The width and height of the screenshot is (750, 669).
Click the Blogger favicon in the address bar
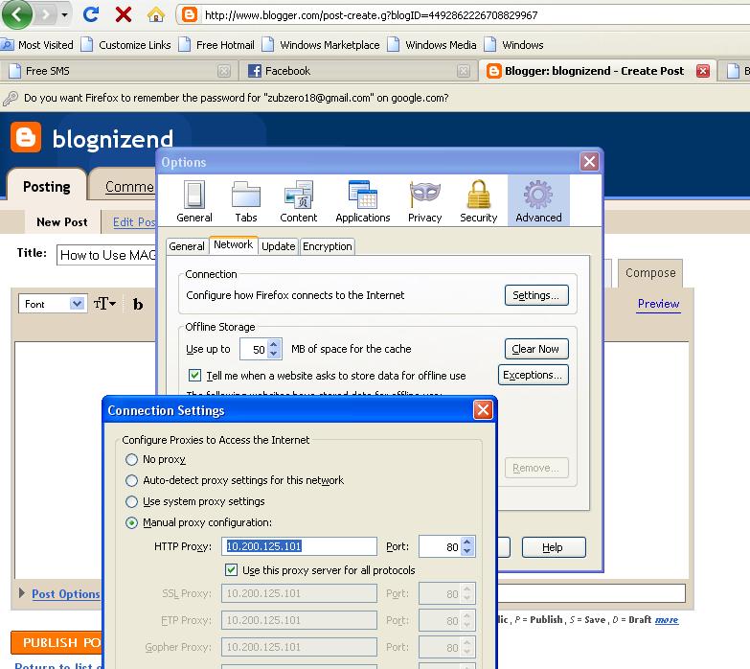click(x=190, y=14)
